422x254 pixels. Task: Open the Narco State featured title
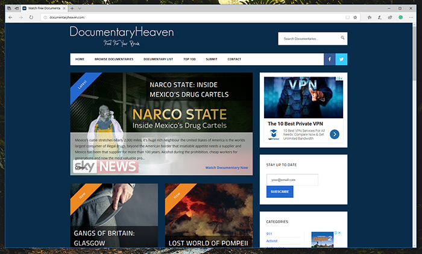click(189, 90)
